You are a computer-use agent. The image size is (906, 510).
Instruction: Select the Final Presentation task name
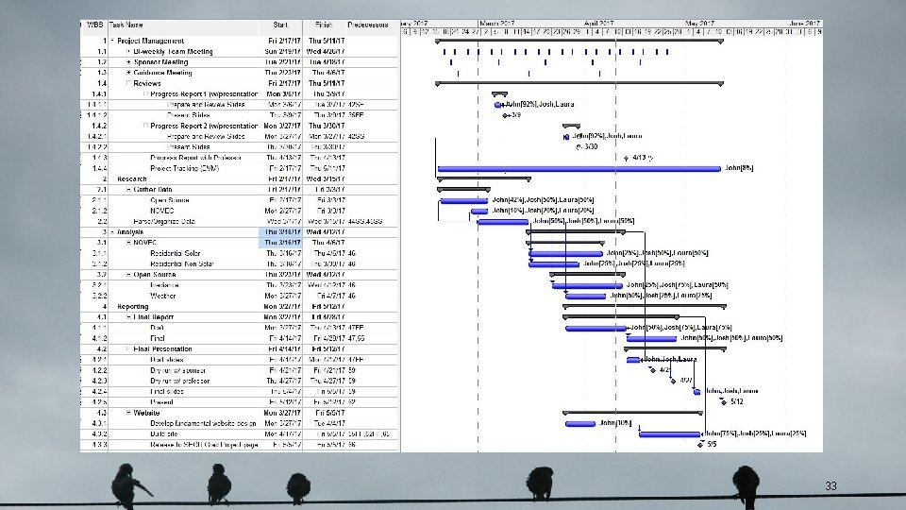tap(162, 349)
